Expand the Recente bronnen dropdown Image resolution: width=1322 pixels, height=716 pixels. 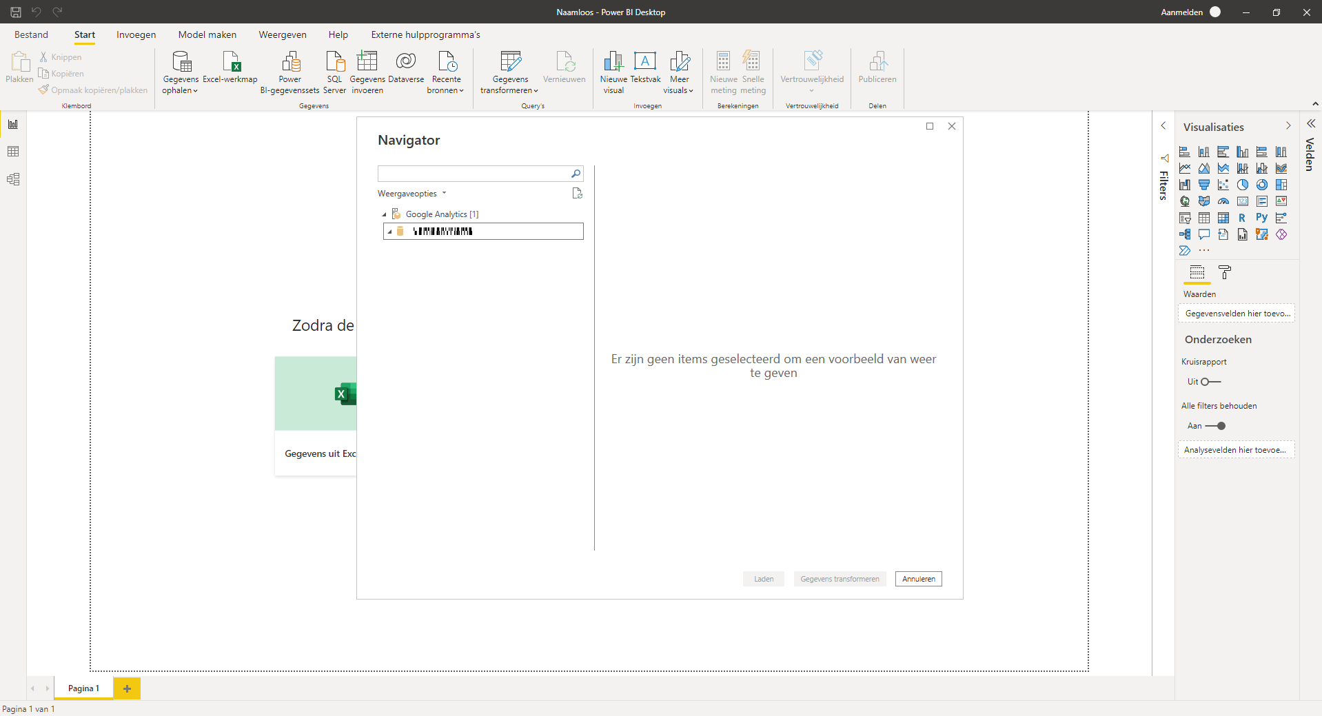point(446,72)
